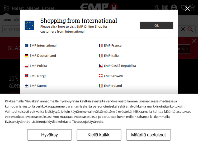This screenshot has width=198, height=148.
Task: Select EMP Deutschland shop
Action: pos(43,55)
